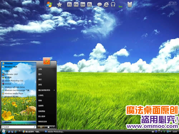The width and height of the screenshot is (179, 134).
Task: Open Windows Ultimate Extras entry
Action: coord(13,87)
